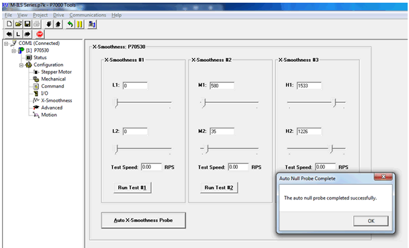409x248 pixels.
Task: Click the green undo arrow icon
Action: [70, 24]
